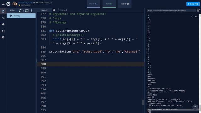Screen dimensions: 201x113
Task: Click the editor vertical scrollbar thumb
Action: pos(143,102)
